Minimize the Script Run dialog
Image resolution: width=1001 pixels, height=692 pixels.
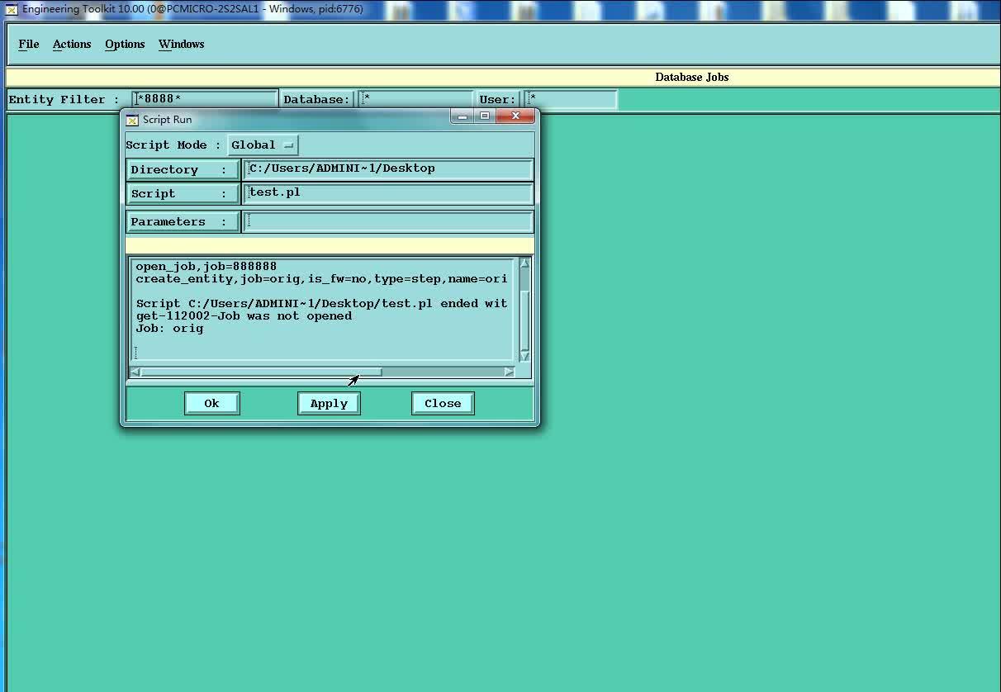(463, 116)
